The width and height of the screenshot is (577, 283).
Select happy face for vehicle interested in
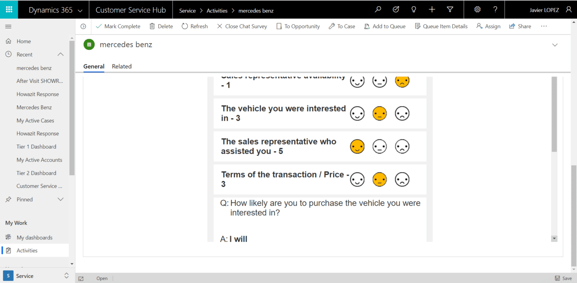coord(357,114)
